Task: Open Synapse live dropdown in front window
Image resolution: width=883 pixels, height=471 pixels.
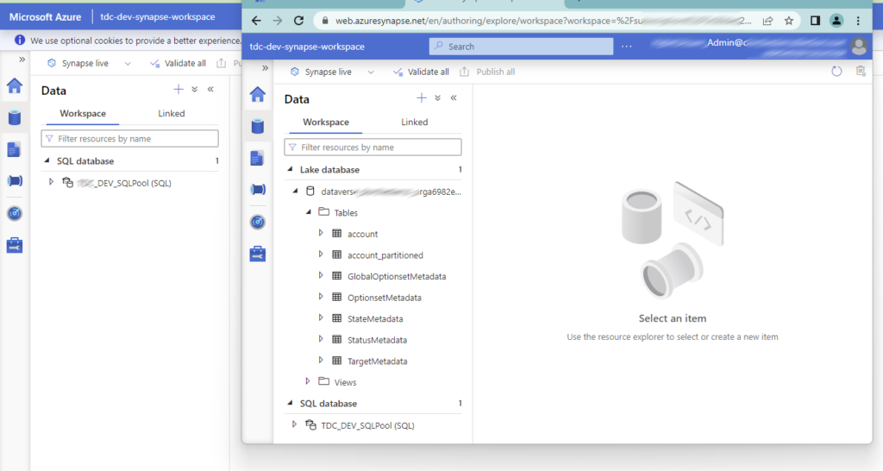Action: pyautogui.click(x=371, y=72)
